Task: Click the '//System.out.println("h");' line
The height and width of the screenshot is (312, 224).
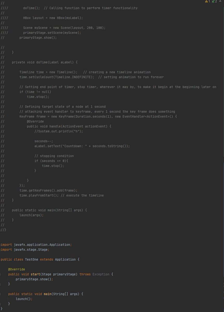Action: point(59,132)
